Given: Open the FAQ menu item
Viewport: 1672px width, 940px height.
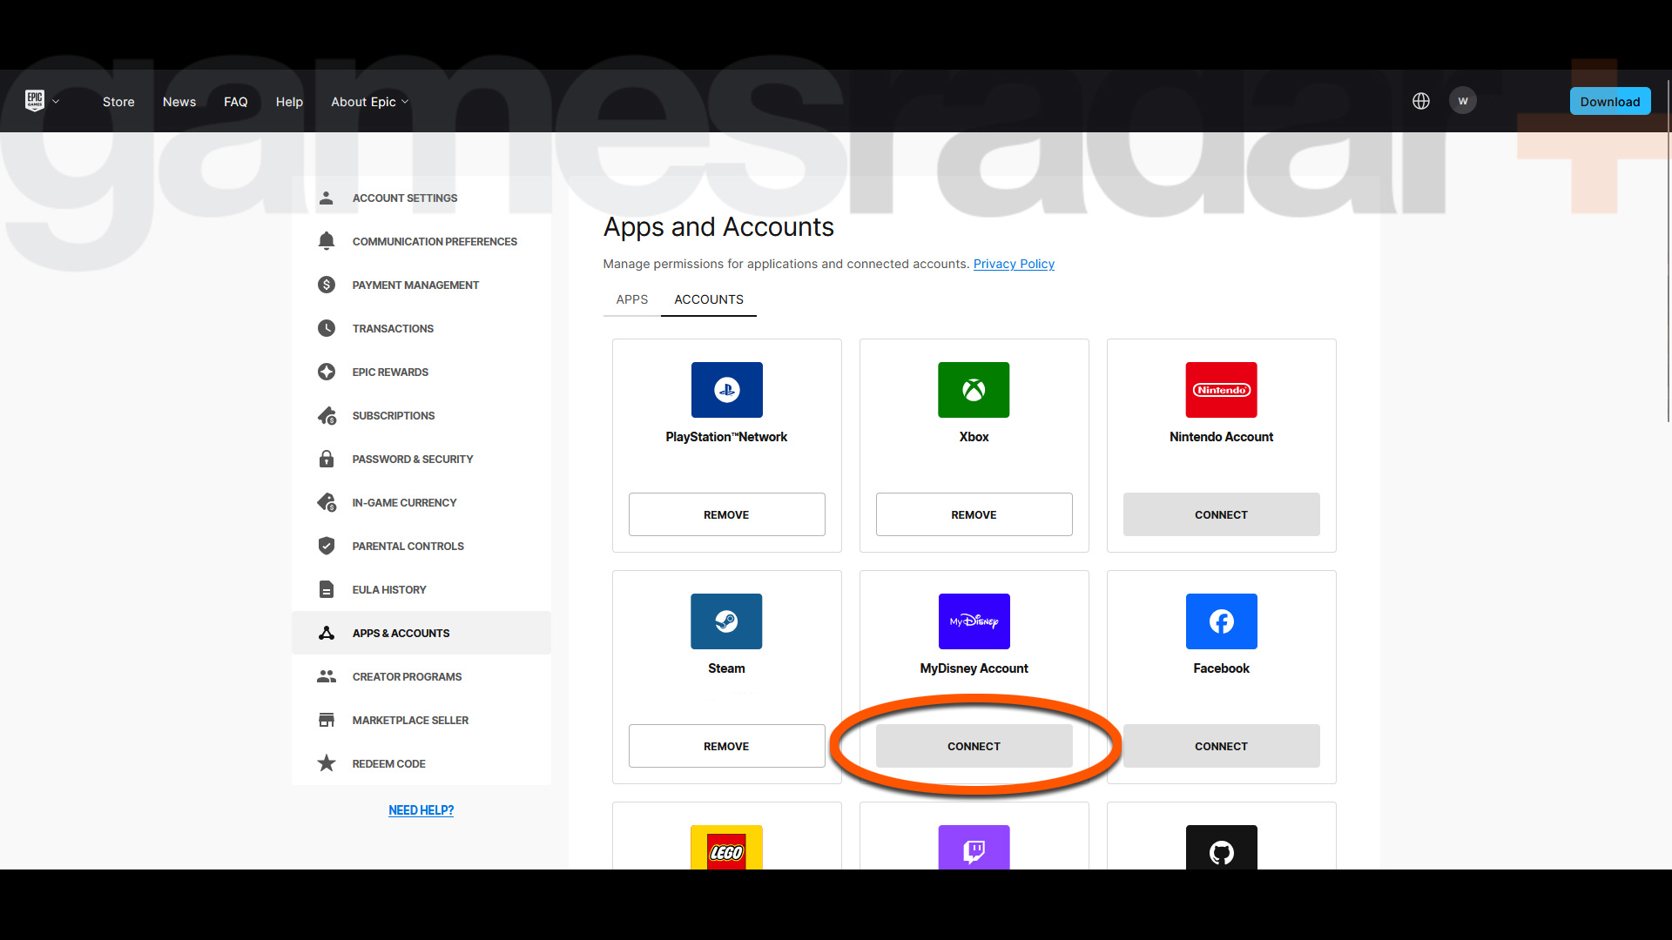Looking at the screenshot, I should pos(236,102).
